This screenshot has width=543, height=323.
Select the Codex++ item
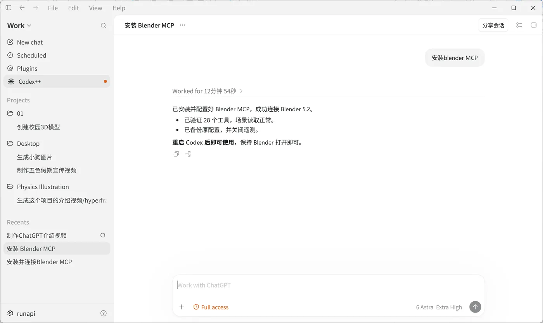(x=57, y=81)
